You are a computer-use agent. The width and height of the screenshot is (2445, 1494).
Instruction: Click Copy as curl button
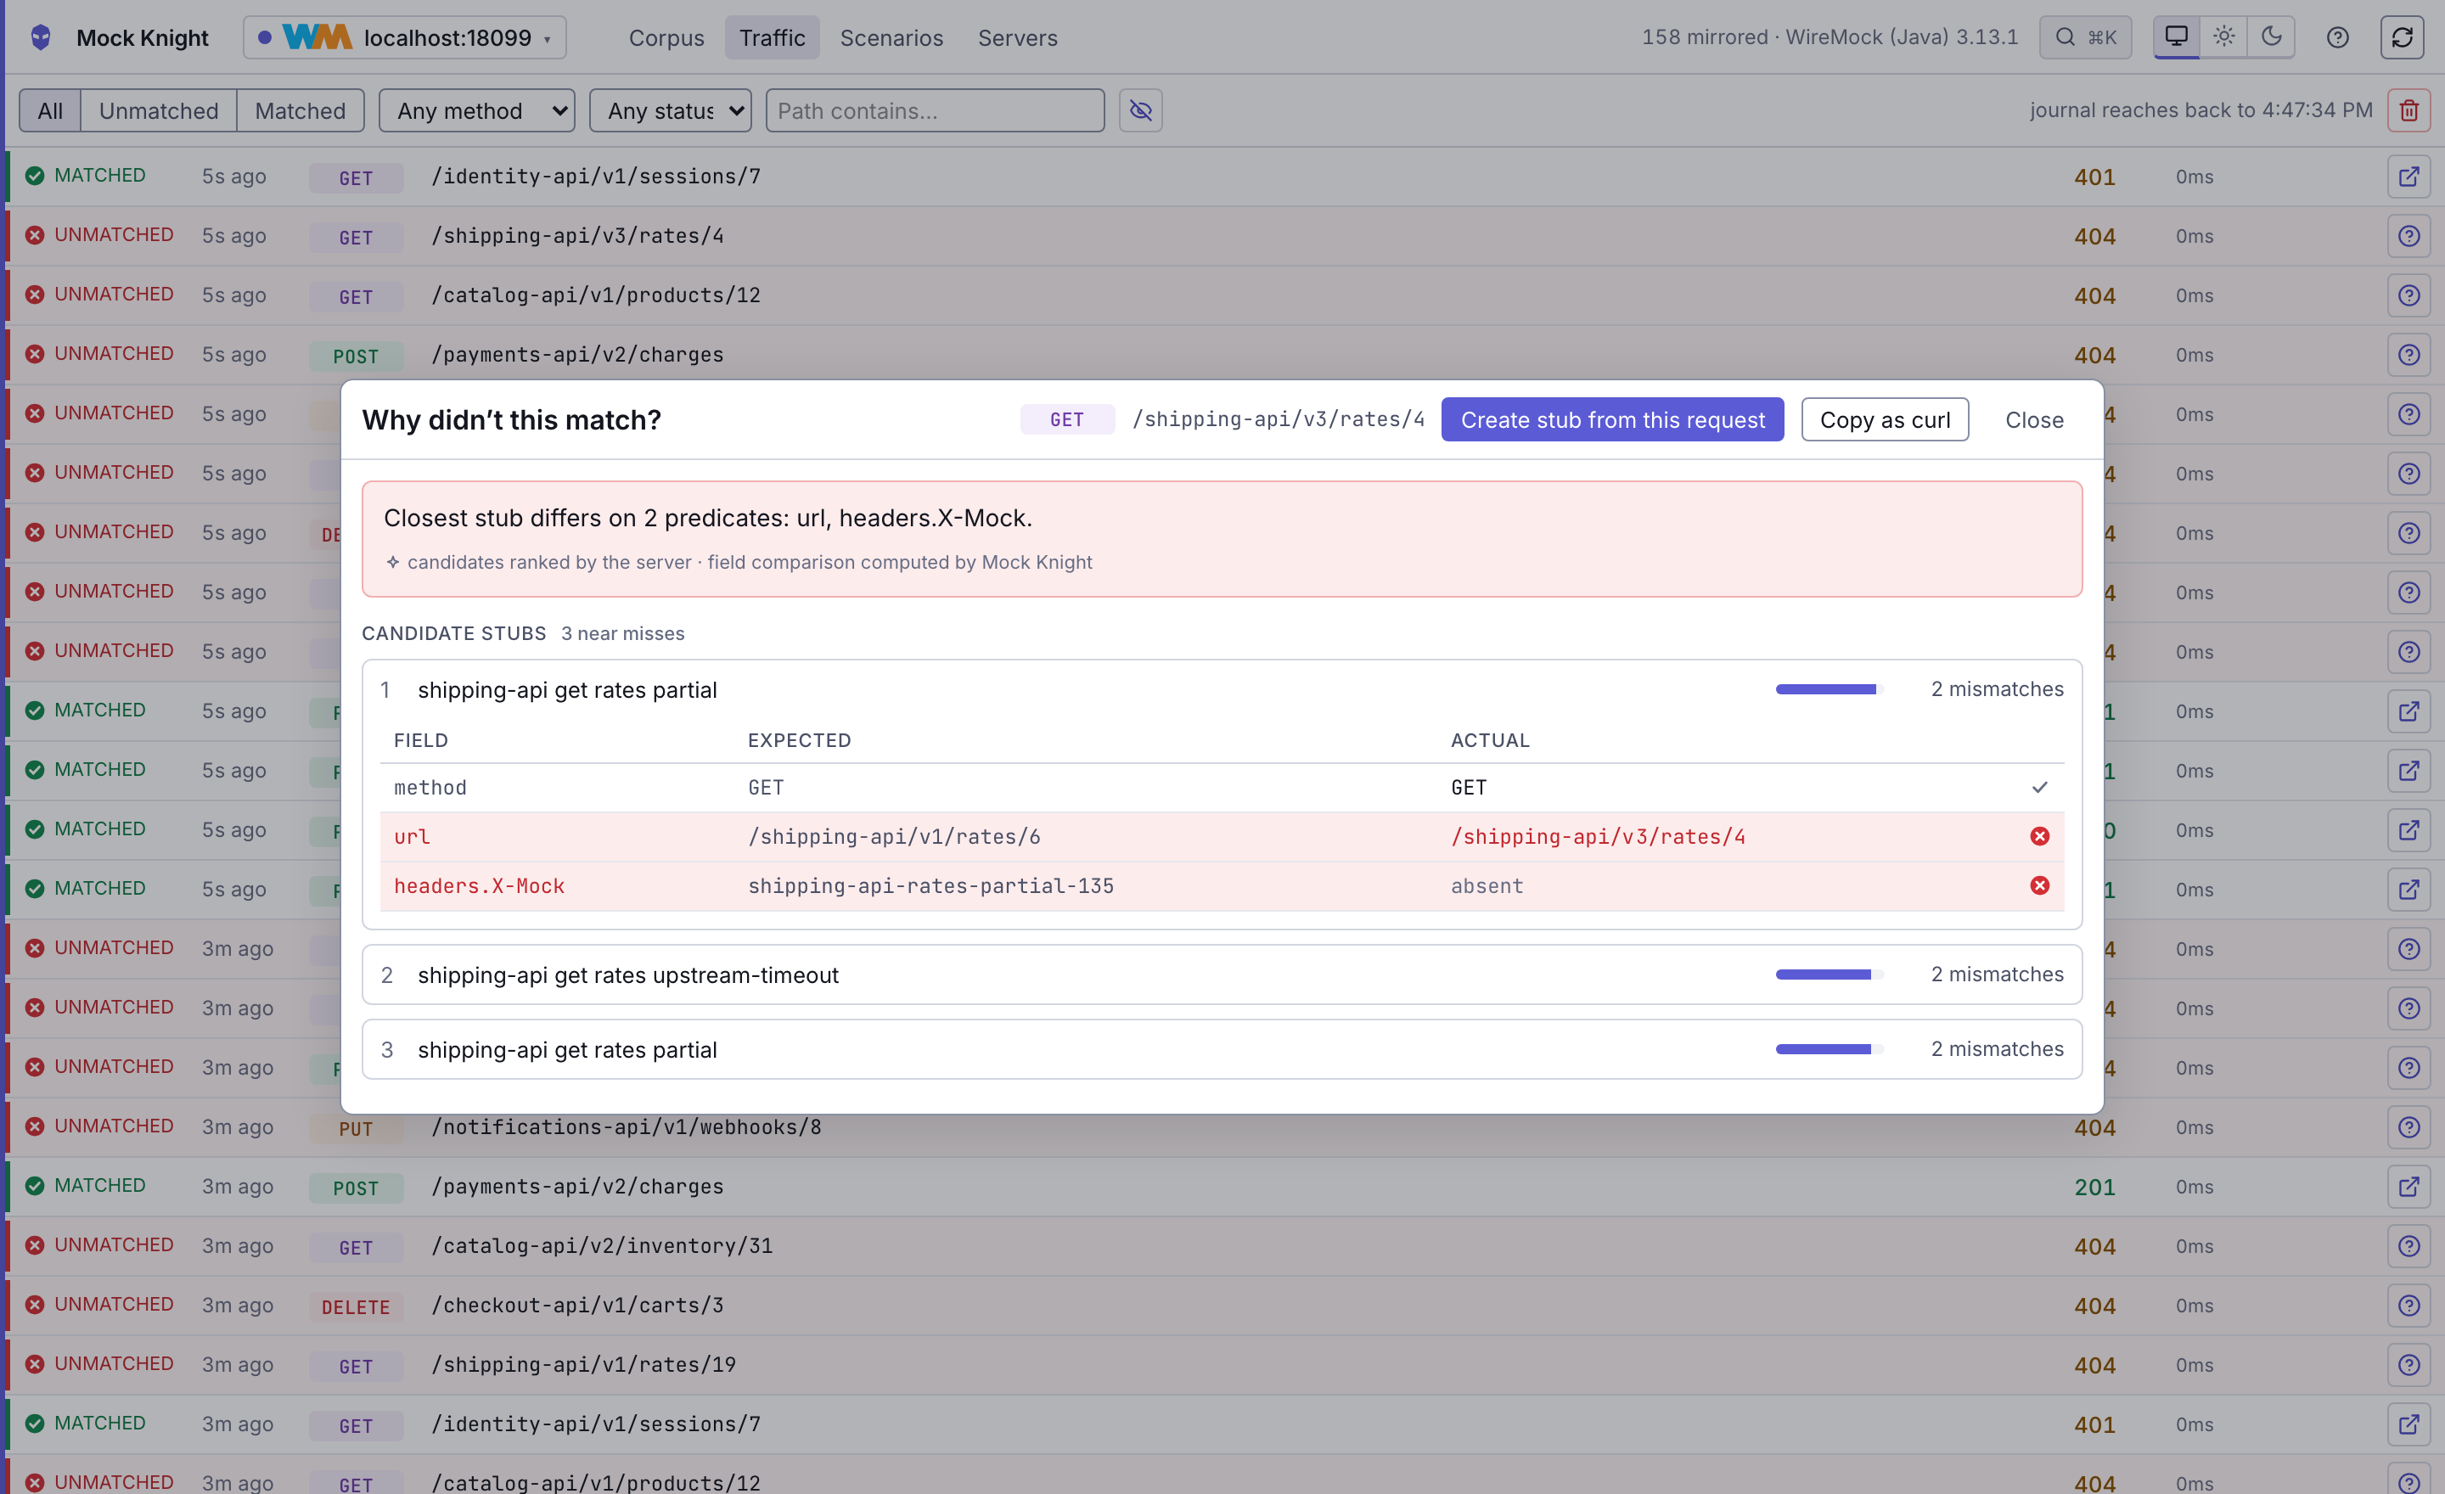point(1885,419)
